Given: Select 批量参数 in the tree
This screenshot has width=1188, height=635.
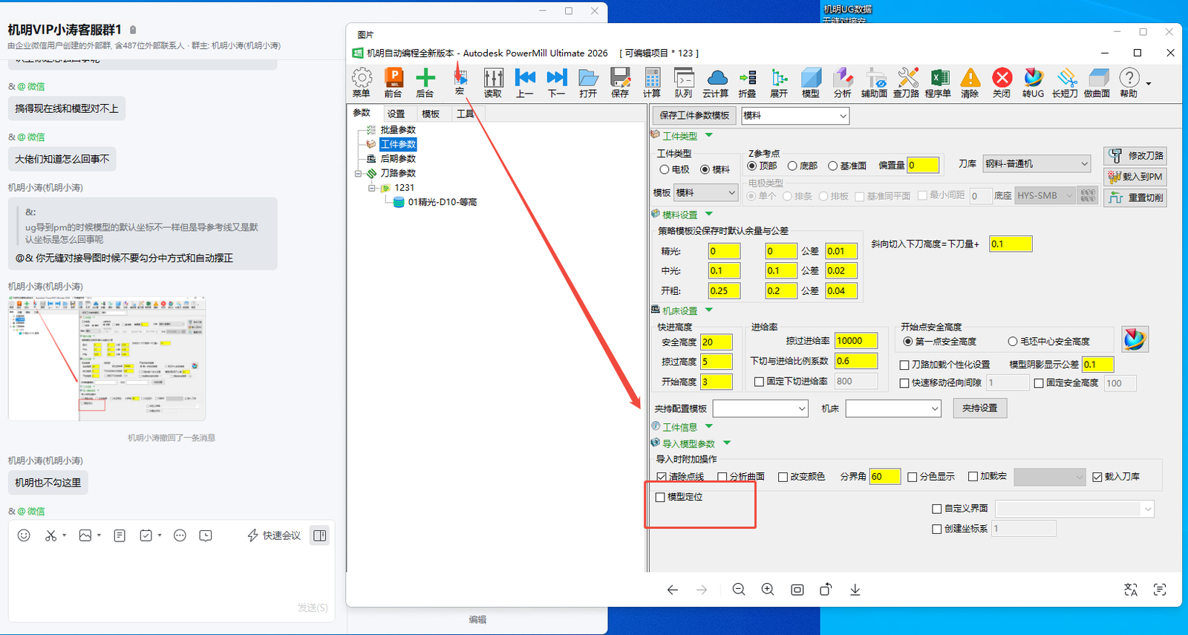Looking at the screenshot, I should pyautogui.click(x=398, y=130).
